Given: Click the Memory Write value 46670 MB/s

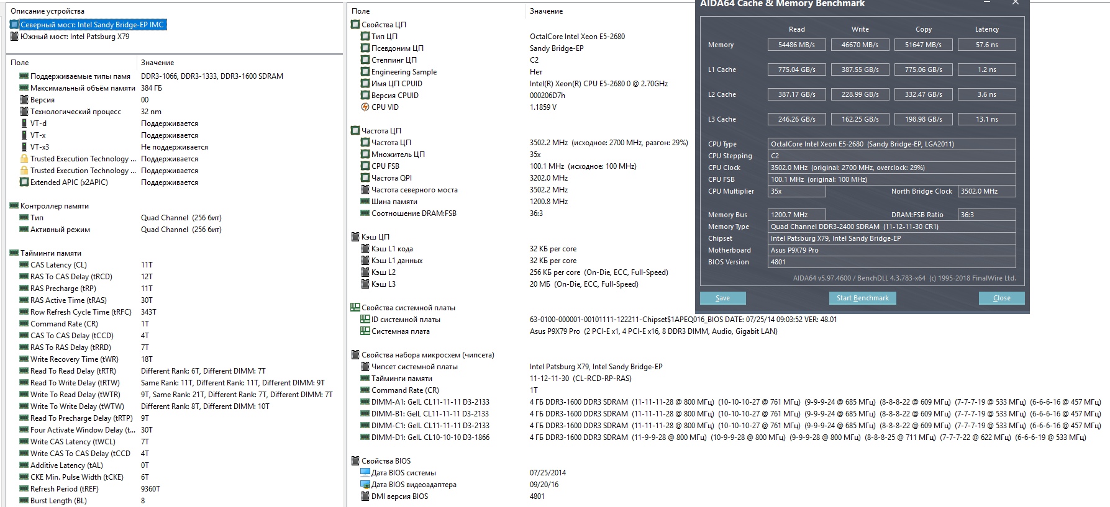Looking at the screenshot, I should pyautogui.click(x=860, y=45).
